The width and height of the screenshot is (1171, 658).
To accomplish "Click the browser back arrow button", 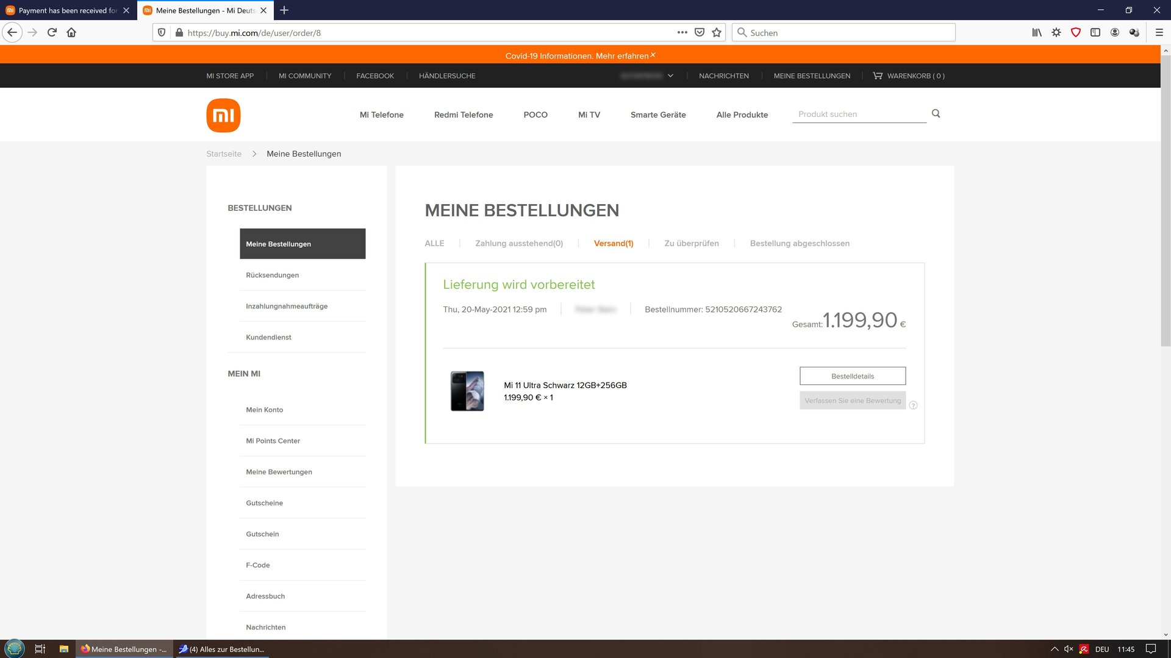I will [x=12, y=32].
